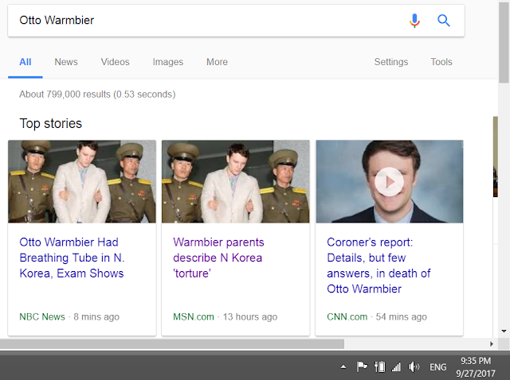Open the taskbar clock showing 9:35 PM

coord(476,367)
